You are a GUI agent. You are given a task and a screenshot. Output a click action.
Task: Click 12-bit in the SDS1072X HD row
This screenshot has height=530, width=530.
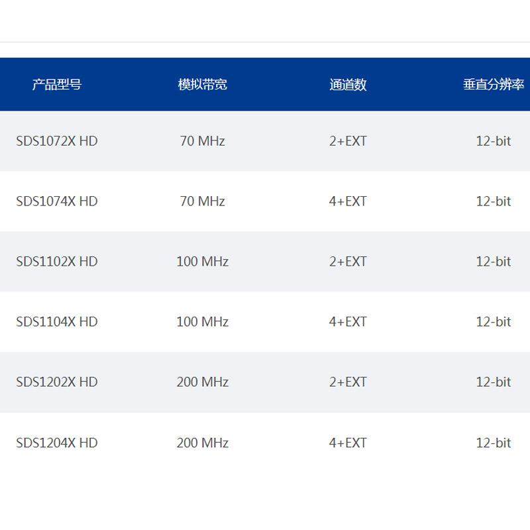point(494,141)
